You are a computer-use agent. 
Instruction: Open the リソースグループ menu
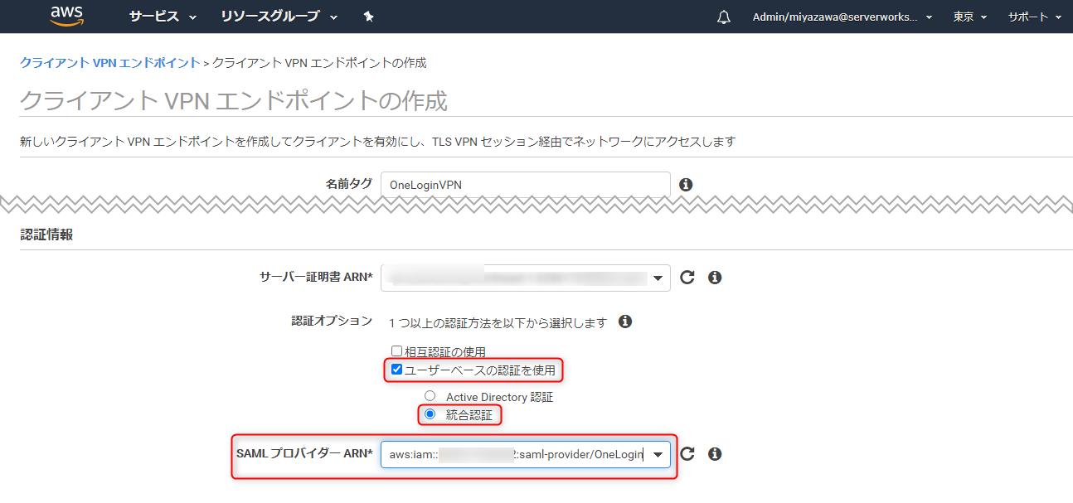pos(279,17)
